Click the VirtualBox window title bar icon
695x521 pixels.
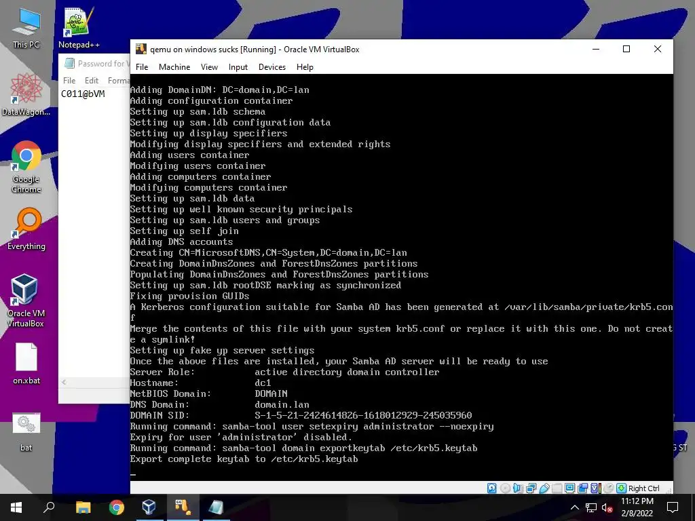[141, 49]
